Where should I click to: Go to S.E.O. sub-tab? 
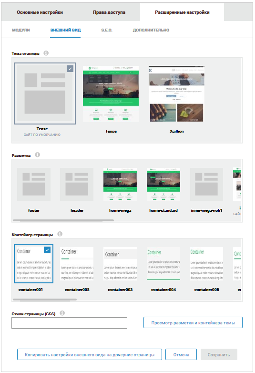[x=107, y=30]
